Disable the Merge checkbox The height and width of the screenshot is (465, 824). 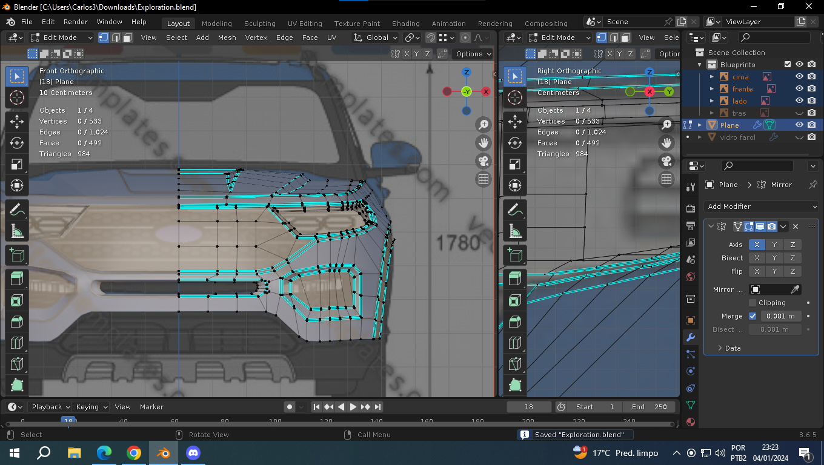click(x=753, y=316)
